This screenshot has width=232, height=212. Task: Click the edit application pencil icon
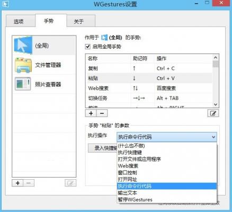(x=70, y=183)
